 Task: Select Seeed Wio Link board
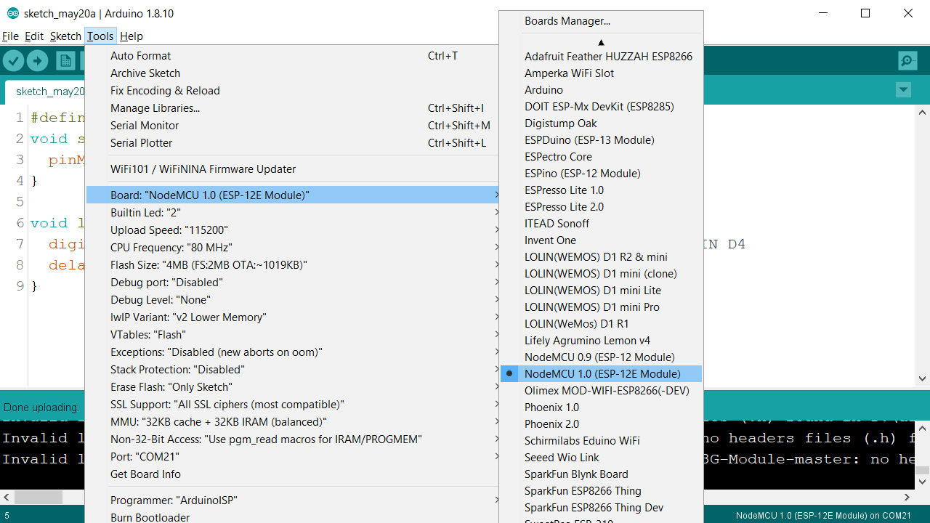click(601, 458)
